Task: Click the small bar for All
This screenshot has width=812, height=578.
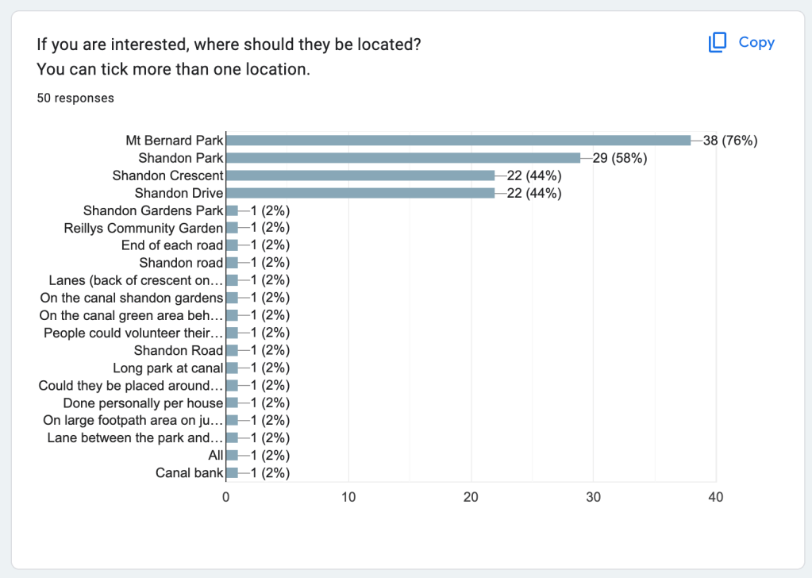Action: [232, 456]
